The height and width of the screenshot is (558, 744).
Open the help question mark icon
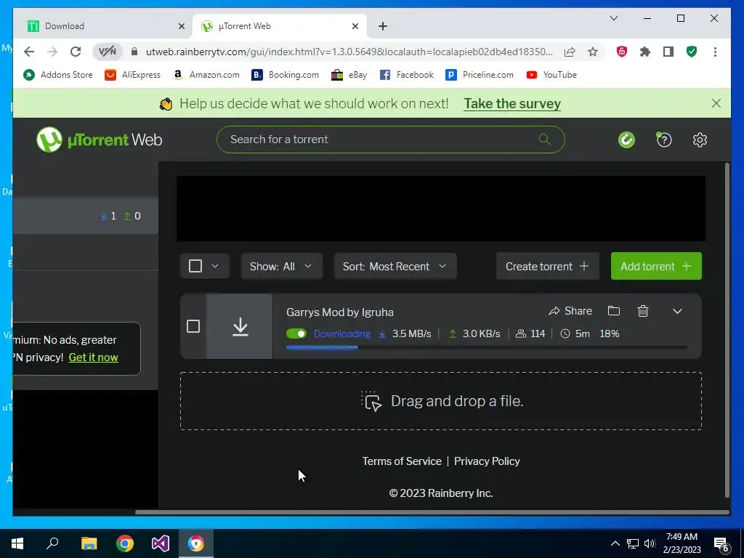tap(664, 139)
